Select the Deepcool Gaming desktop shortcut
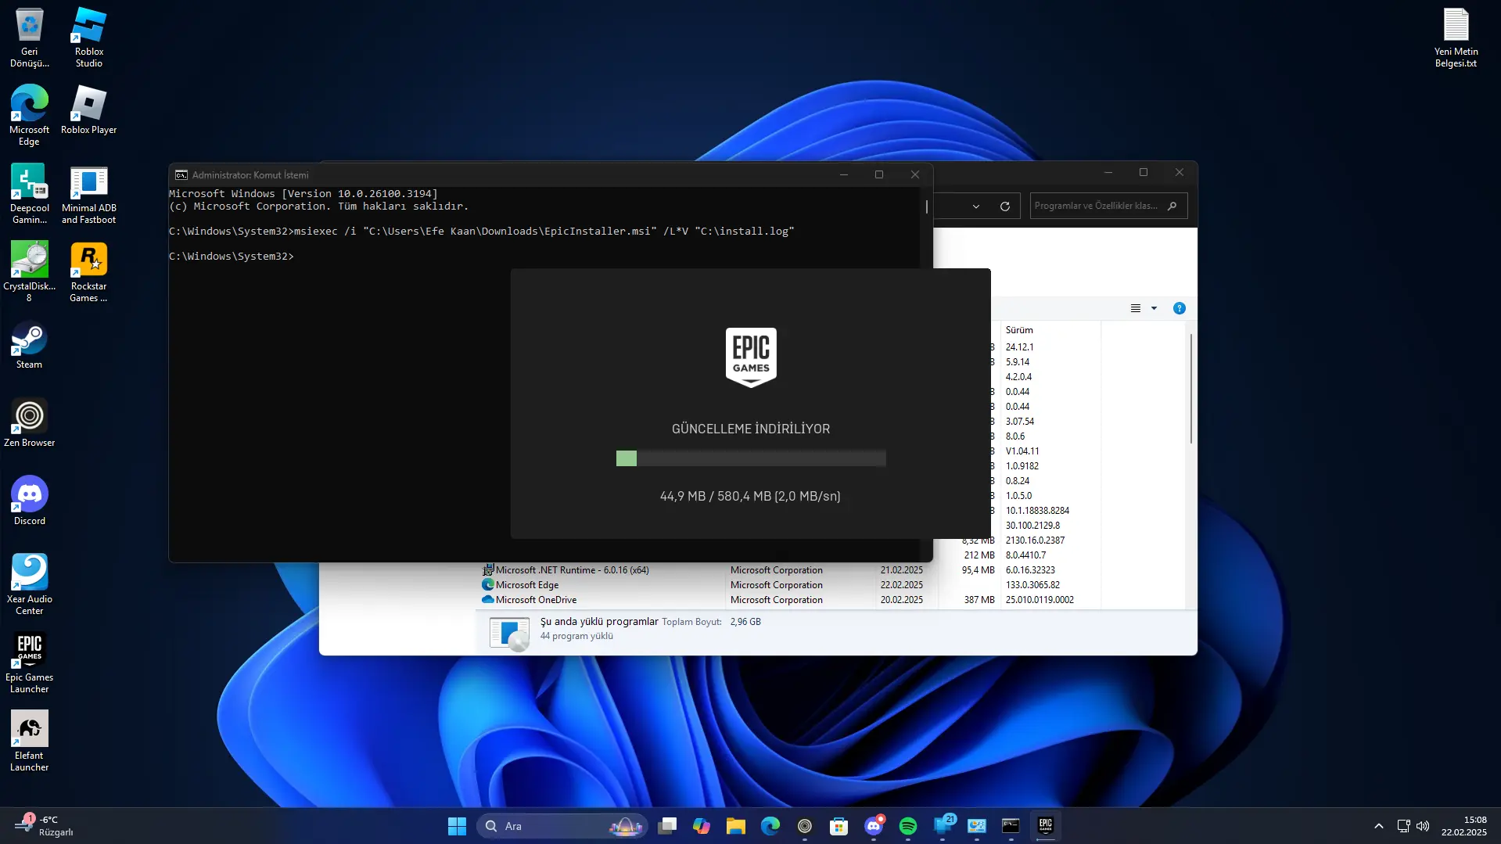 click(29, 194)
